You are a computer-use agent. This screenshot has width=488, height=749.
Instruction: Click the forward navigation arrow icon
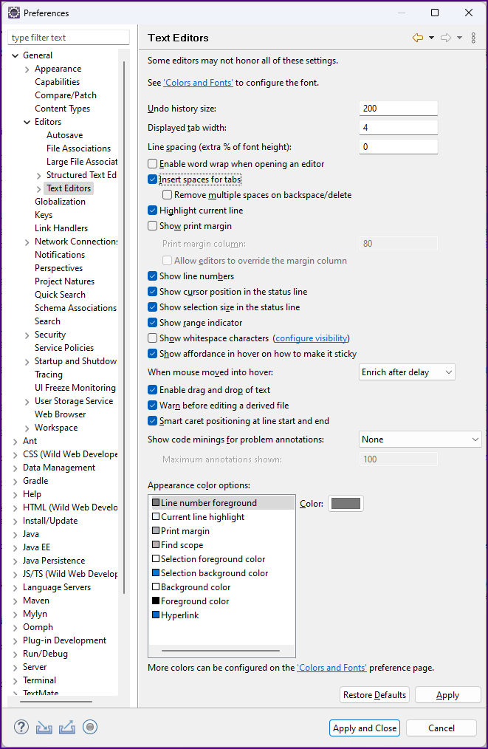(446, 38)
